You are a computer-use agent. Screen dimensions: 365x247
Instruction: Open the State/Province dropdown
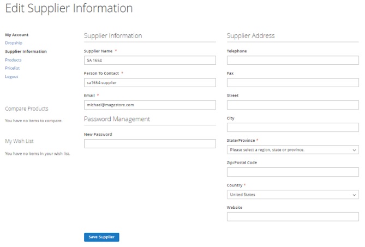click(292, 150)
